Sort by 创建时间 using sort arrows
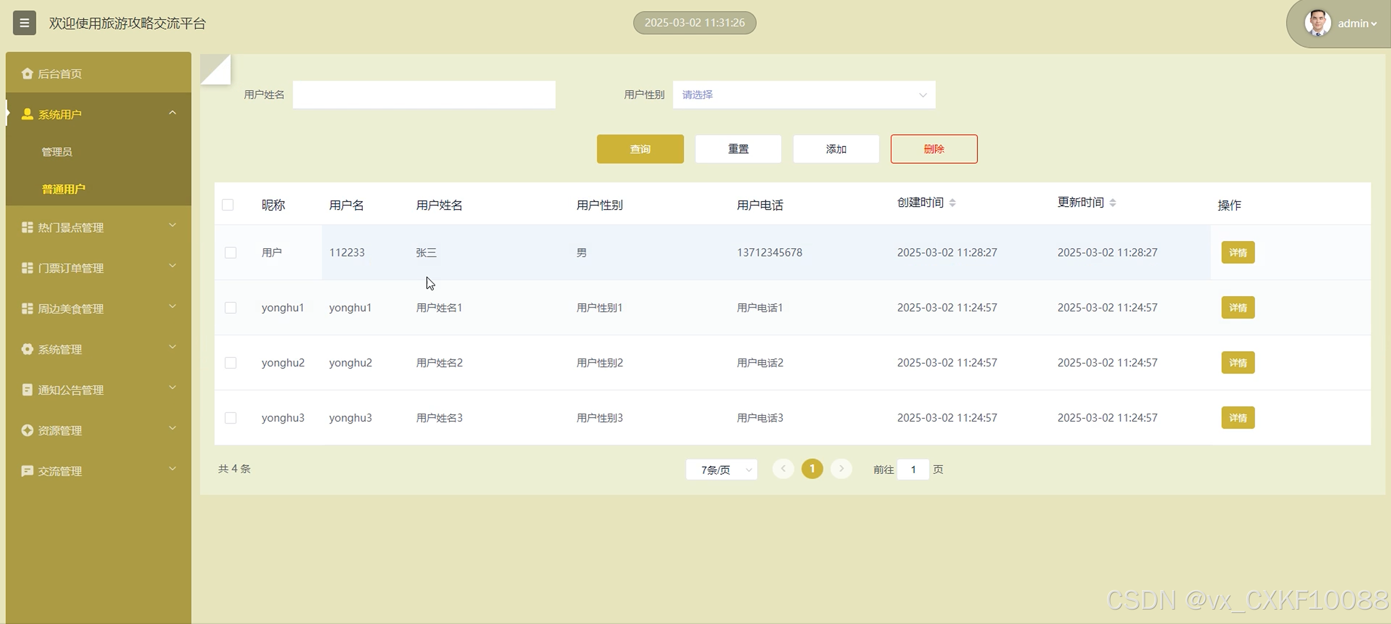1391x624 pixels. [952, 203]
